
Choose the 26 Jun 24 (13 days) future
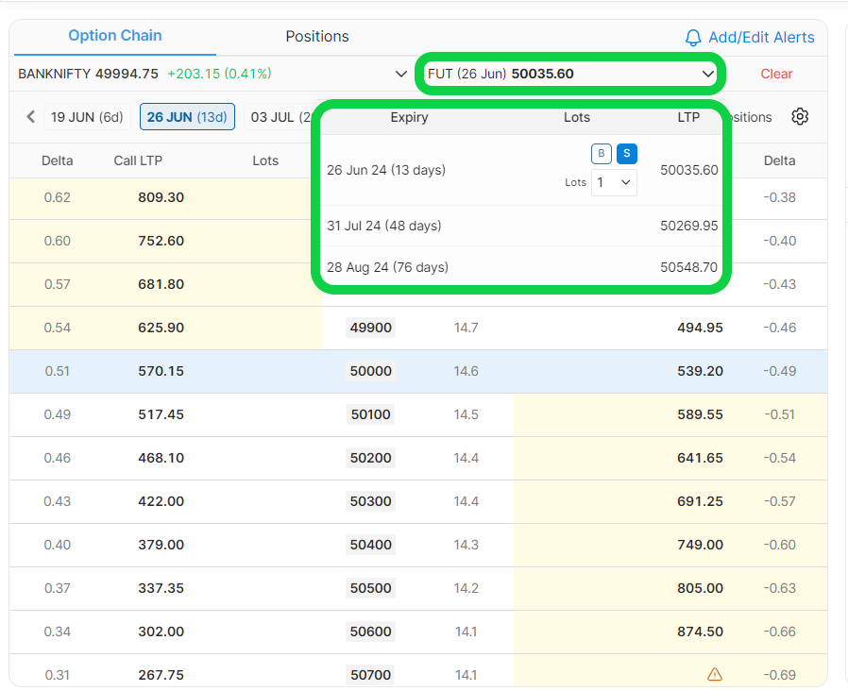tap(522, 170)
